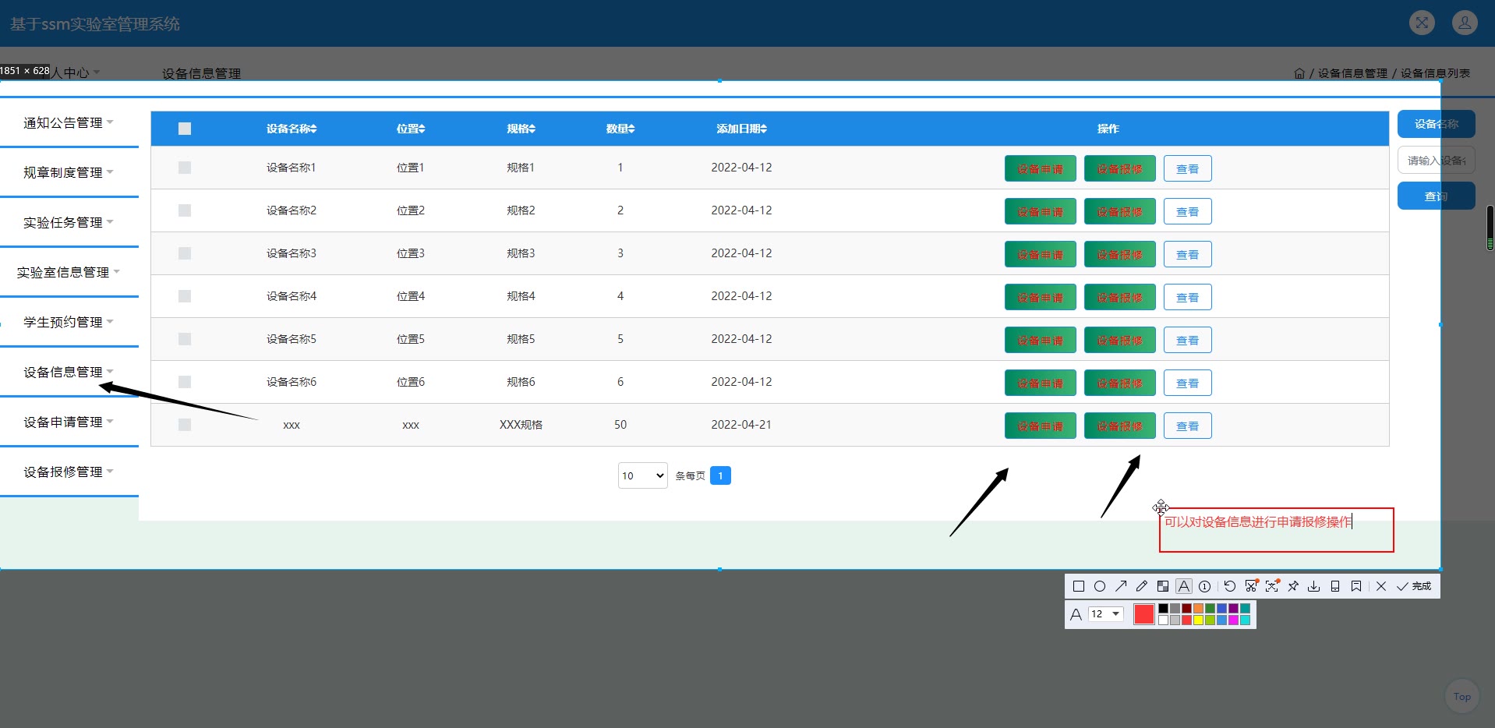Pick the black color swatch
1495x728 pixels.
(x=1163, y=609)
